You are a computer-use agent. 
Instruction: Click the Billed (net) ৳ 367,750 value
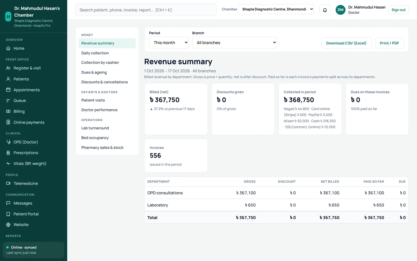(x=165, y=100)
